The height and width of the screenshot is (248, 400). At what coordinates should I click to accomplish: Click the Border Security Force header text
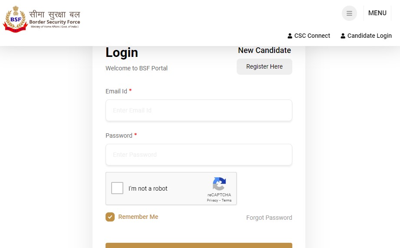(x=55, y=22)
